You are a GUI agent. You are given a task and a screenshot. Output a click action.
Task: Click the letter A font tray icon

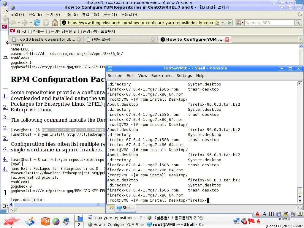(x=264, y=214)
